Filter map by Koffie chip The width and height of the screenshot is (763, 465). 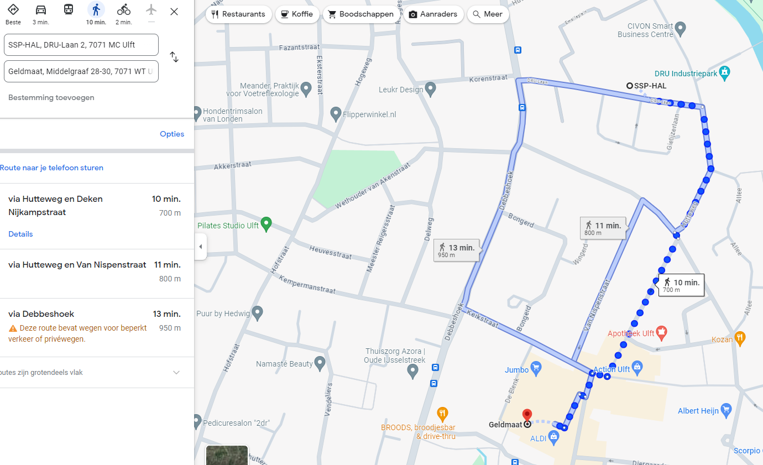click(x=297, y=14)
